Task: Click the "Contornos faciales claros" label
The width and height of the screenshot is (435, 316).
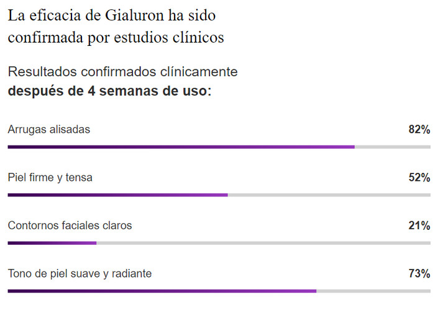Action: pos(70,226)
